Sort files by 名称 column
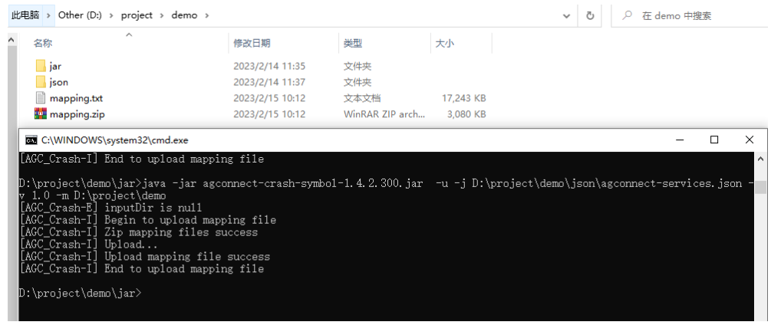Image resolution: width=771 pixels, height=325 pixels. 43,43
